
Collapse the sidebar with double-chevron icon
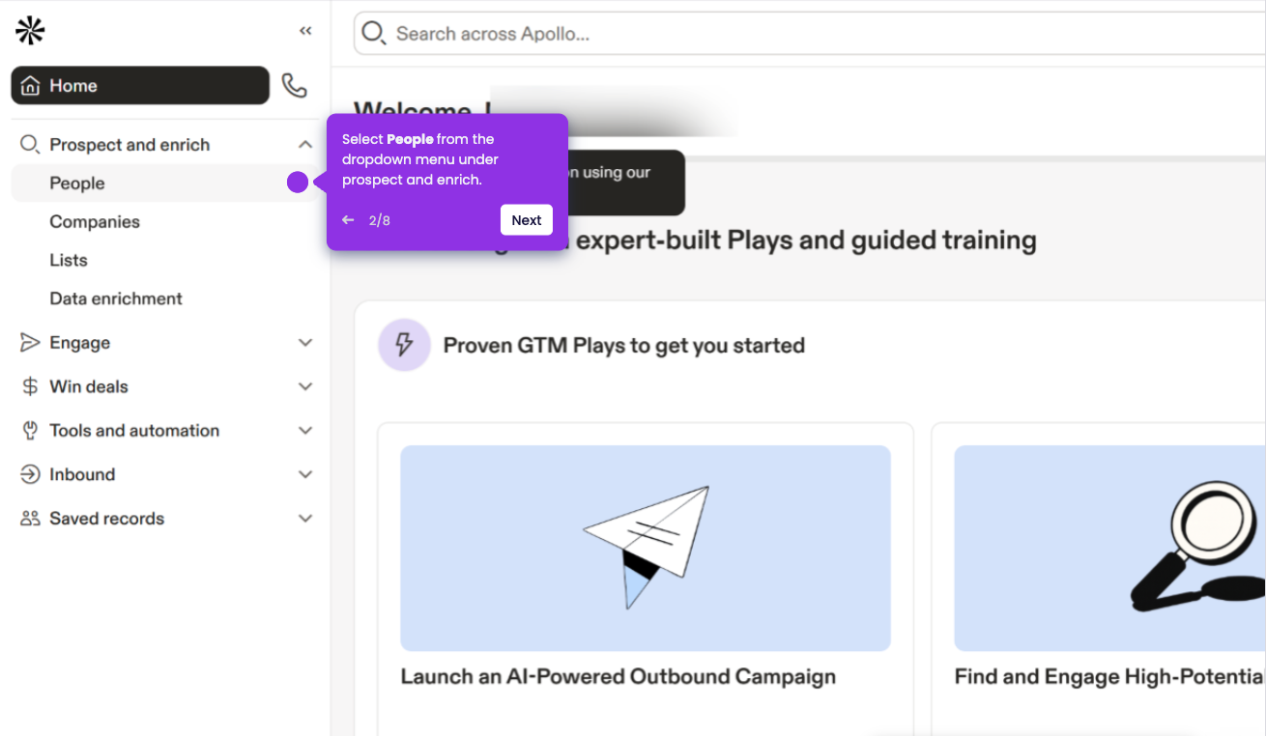coord(305,31)
